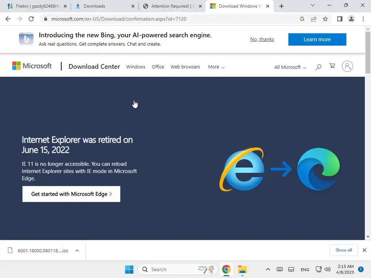Viewport: 371px width, 278px height.
Task: Expand the All Microsoft dropdown
Action: click(x=290, y=67)
